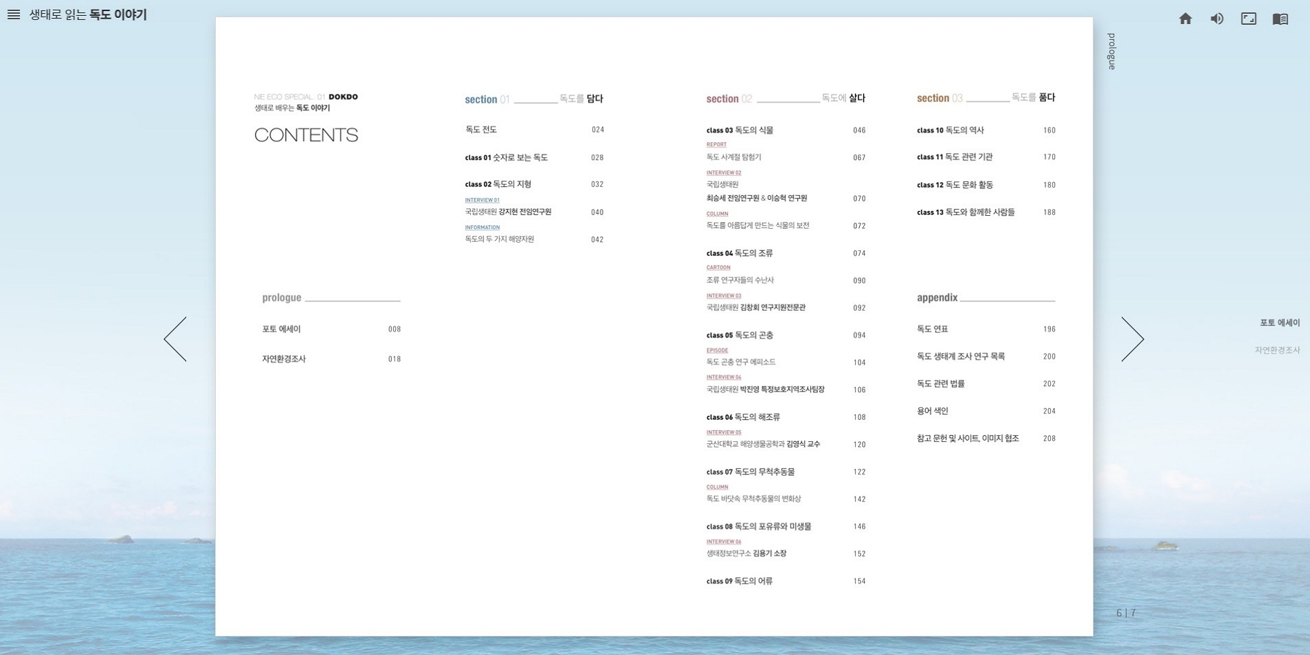Viewport: 1310px width, 655px height.
Task: Click the 6 | 7 page indicator
Action: 1126,613
